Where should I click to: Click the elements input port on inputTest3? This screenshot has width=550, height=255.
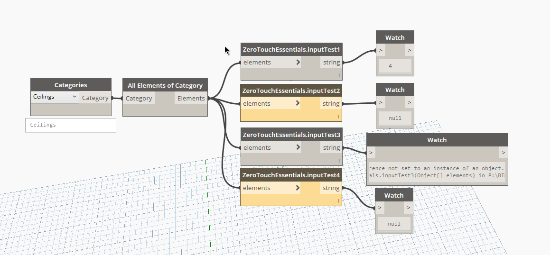click(x=271, y=147)
